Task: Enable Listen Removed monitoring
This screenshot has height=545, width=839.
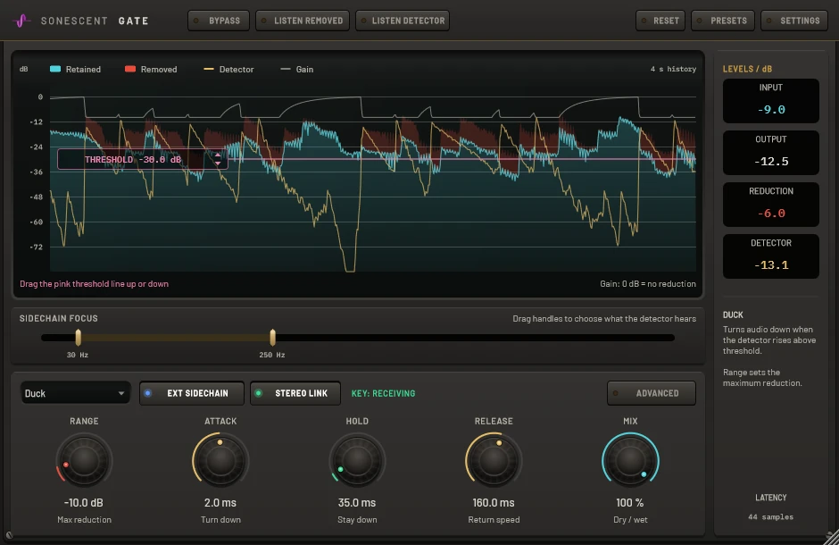Action: (x=303, y=21)
